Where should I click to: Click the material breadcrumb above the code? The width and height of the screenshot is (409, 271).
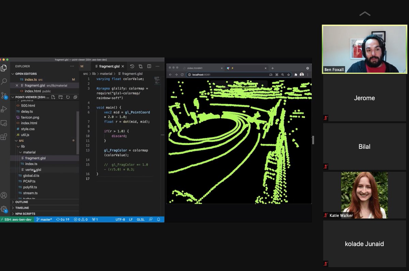point(106,73)
